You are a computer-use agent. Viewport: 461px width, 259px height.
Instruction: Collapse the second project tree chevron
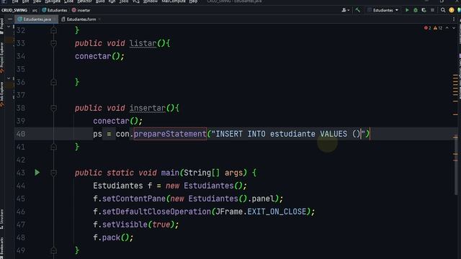tap(9, 78)
